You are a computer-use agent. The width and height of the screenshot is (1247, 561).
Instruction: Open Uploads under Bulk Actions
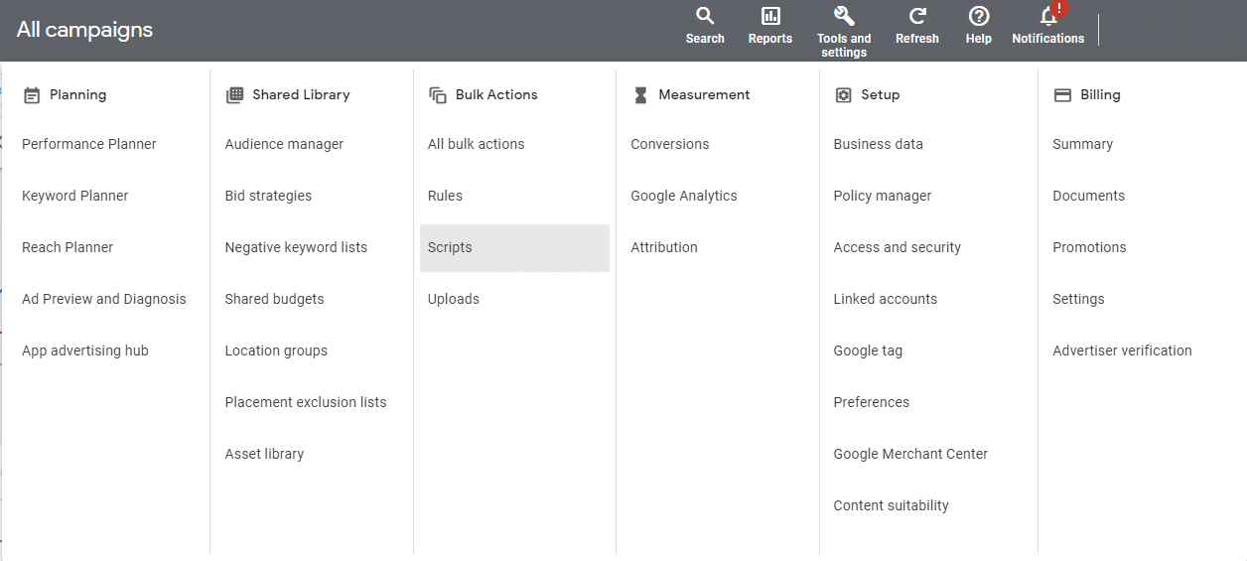point(454,299)
